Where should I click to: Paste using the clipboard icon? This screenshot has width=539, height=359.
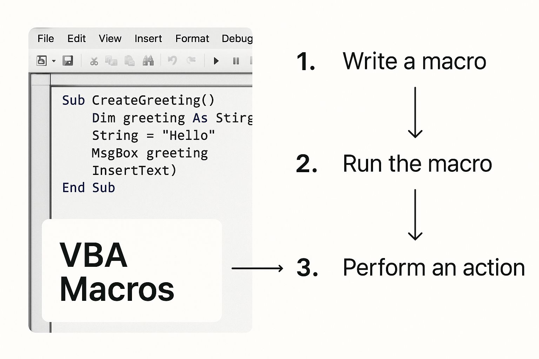[x=129, y=61]
